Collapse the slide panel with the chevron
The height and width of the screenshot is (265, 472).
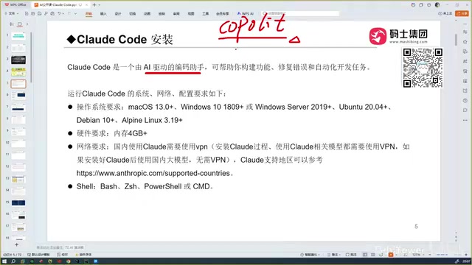pyautogui.click(x=27, y=24)
